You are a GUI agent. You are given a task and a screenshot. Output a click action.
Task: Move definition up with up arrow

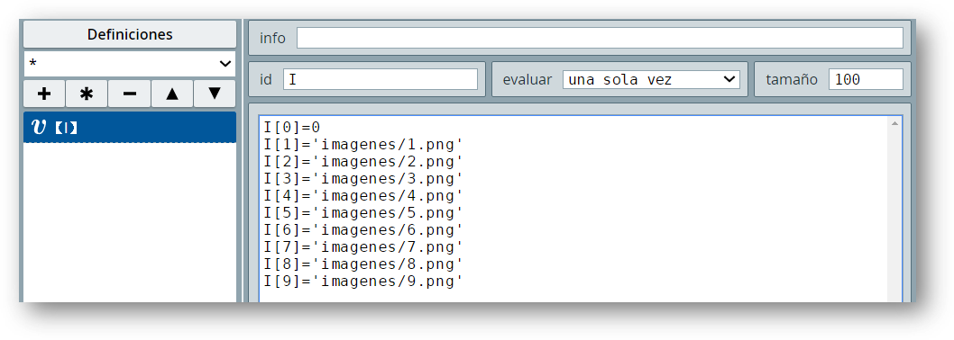point(171,94)
